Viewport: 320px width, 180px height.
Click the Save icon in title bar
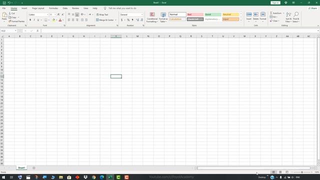4,3
